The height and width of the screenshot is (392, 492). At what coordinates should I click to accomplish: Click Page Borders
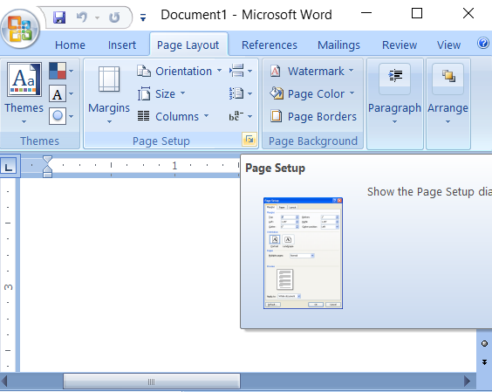(x=313, y=116)
